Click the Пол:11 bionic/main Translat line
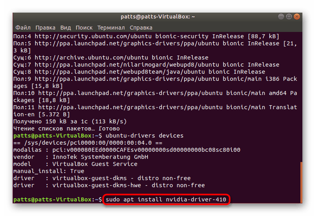This screenshot has width=315, height=216. pyautogui.click(x=155, y=107)
